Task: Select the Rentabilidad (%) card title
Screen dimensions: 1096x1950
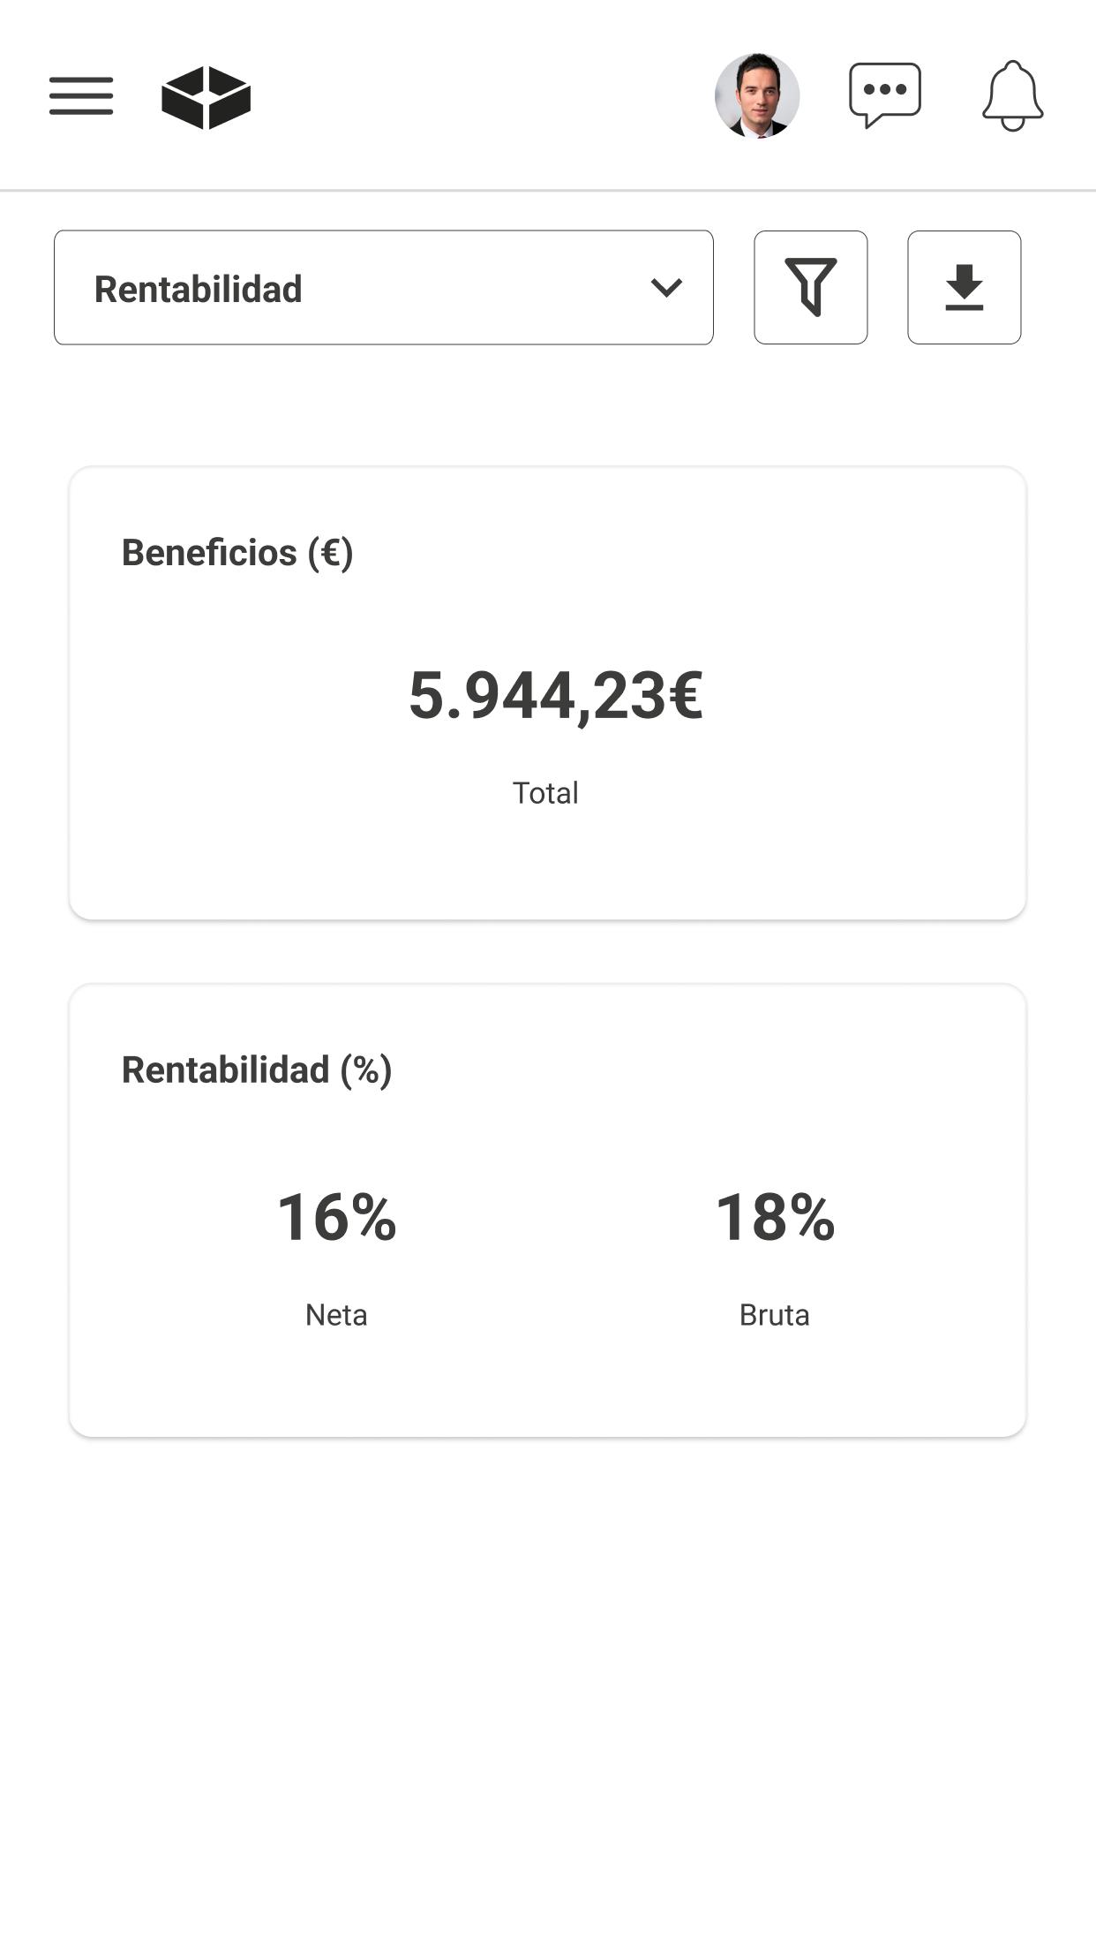Action: click(257, 1070)
